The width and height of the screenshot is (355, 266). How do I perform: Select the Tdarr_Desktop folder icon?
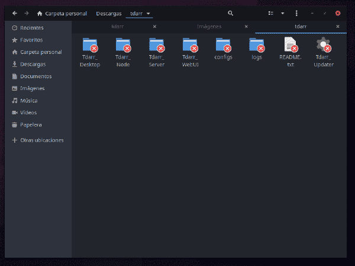[x=90, y=44]
